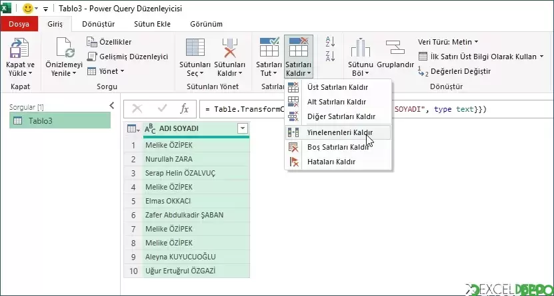The image size is (554, 296).
Task: Click the Kapat ve Yükle icon
Action: (20, 49)
